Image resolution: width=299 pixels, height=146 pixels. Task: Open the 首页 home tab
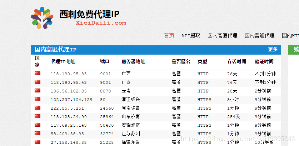point(169,35)
